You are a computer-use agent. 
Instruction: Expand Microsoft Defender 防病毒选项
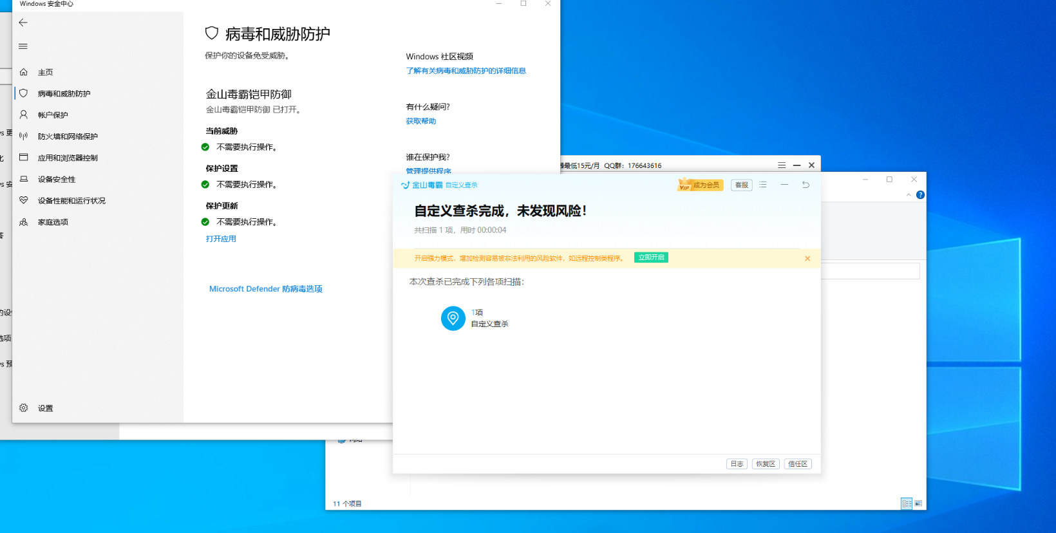pos(265,289)
